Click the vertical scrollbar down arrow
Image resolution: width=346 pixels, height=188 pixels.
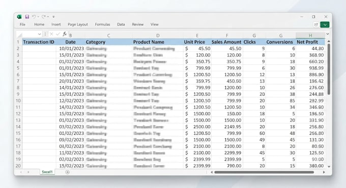tap(329, 167)
